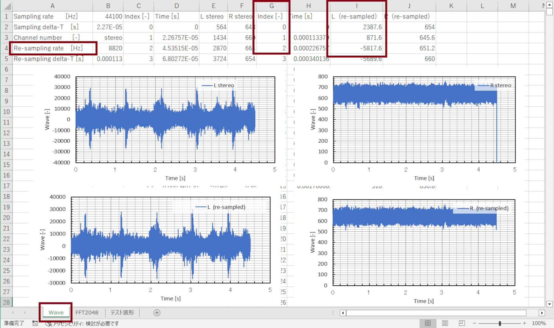Select cell with value 2.27E-05
This screenshot has height=328, width=554.
108,27
